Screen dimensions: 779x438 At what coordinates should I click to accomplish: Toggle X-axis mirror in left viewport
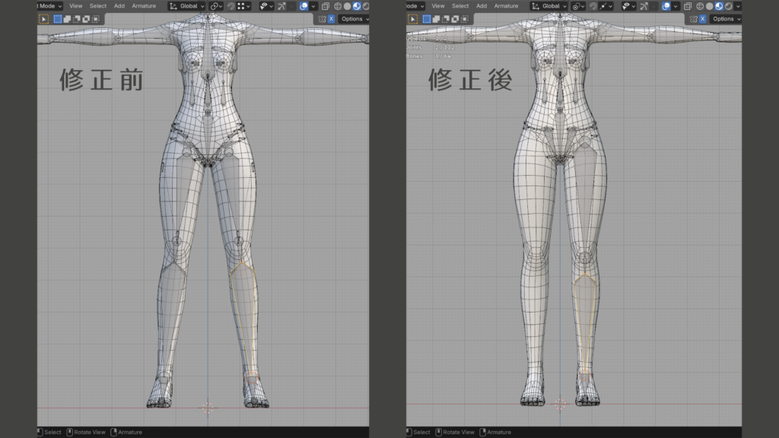click(331, 19)
